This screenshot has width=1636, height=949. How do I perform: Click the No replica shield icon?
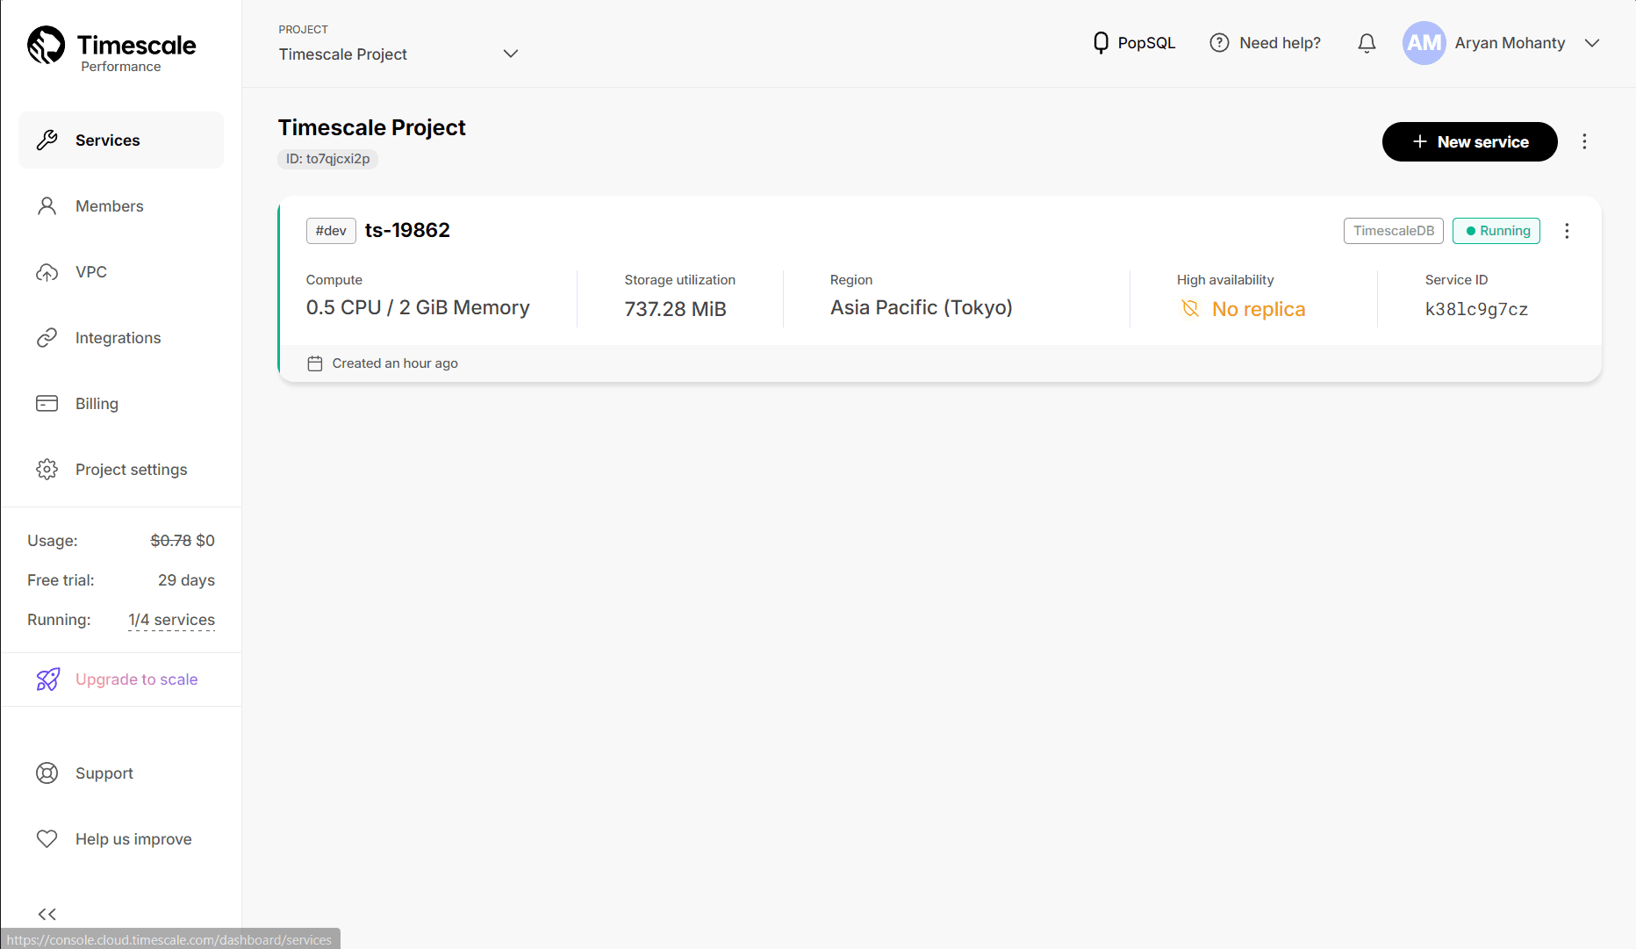(x=1190, y=309)
